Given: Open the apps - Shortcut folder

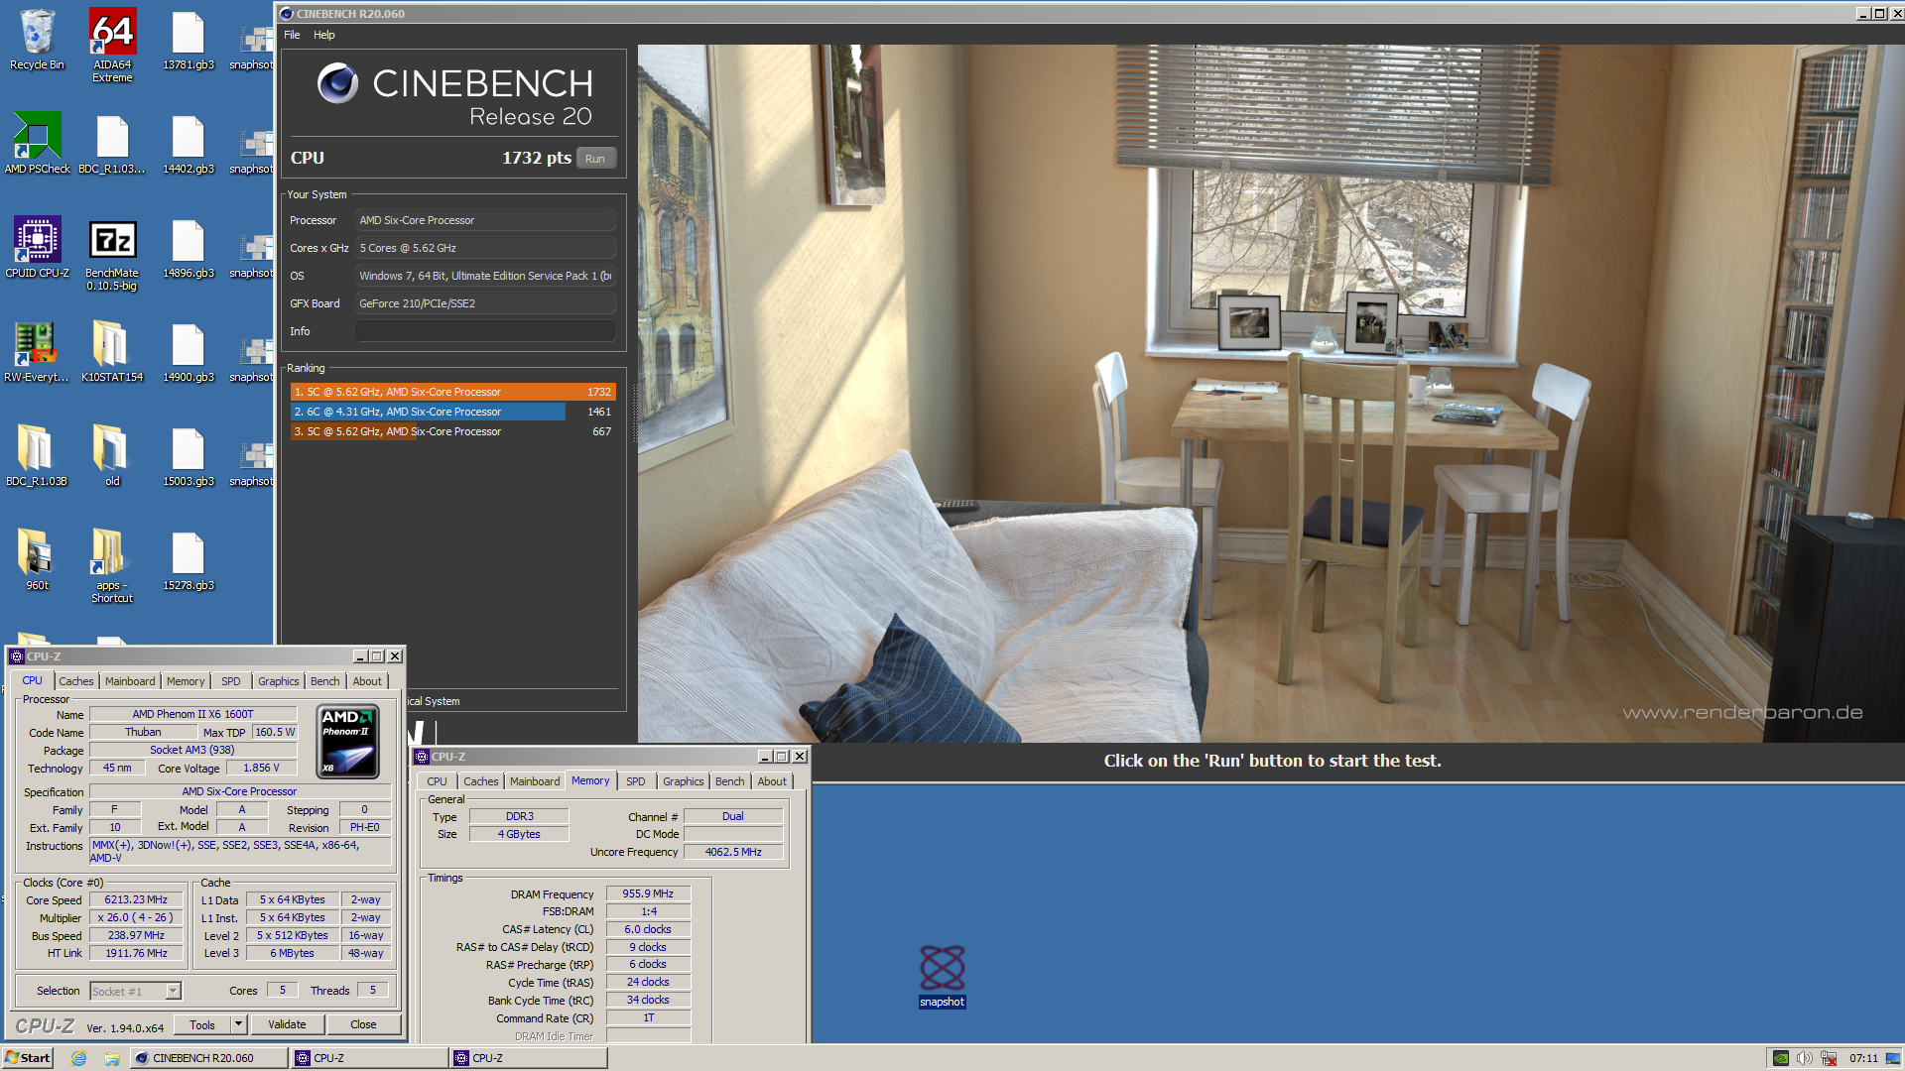Looking at the screenshot, I should pos(112,565).
